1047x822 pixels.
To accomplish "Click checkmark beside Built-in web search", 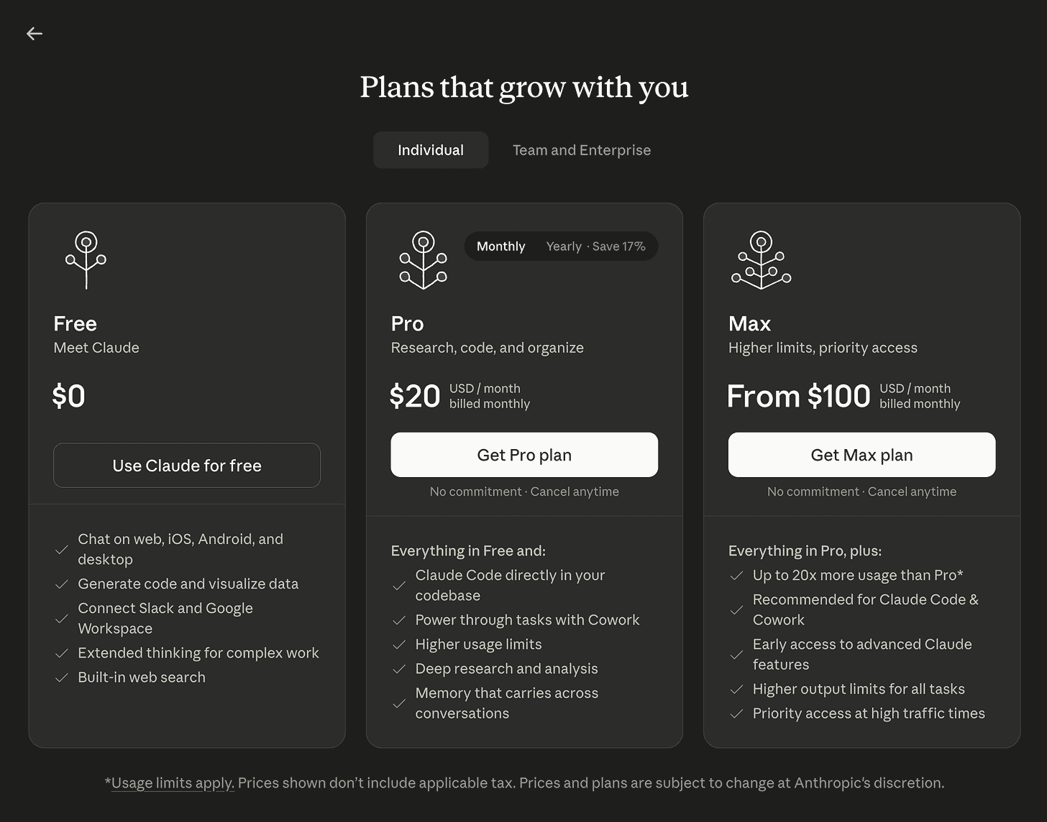I will (x=62, y=678).
